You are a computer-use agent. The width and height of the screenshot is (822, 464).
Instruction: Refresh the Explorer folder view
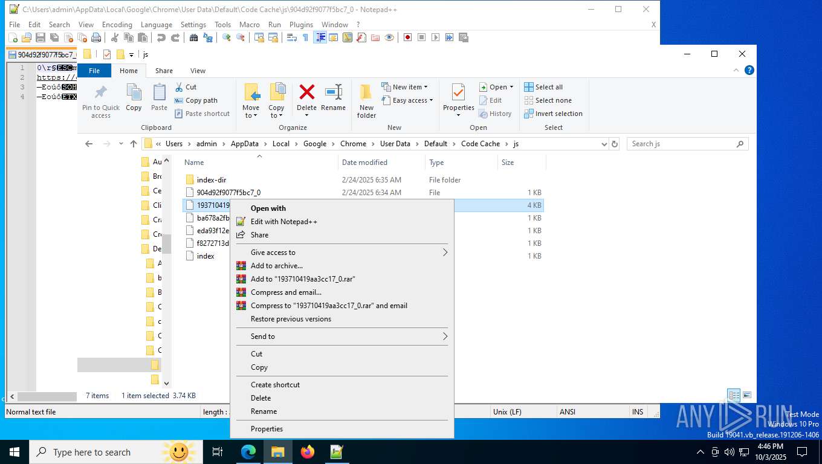(615, 144)
